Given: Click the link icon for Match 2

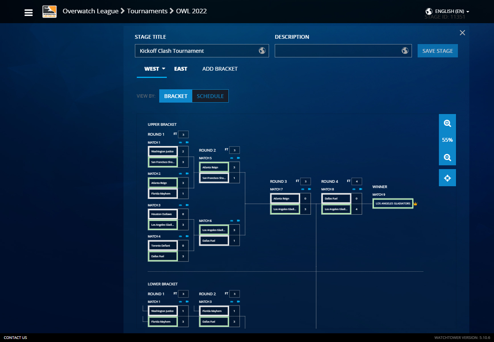Looking at the screenshot, I should point(180,174).
